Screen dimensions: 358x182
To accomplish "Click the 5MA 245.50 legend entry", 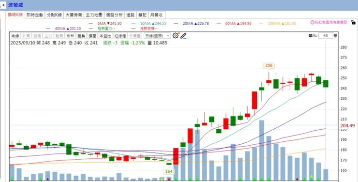I will (x=105, y=24).
